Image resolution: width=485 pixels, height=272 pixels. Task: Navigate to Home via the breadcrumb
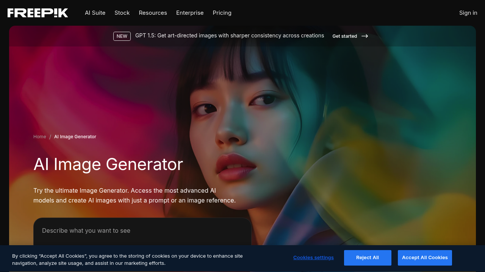39,136
